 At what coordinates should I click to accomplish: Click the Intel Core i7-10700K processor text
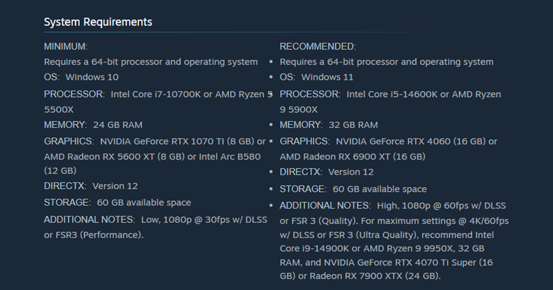(156, 94)
